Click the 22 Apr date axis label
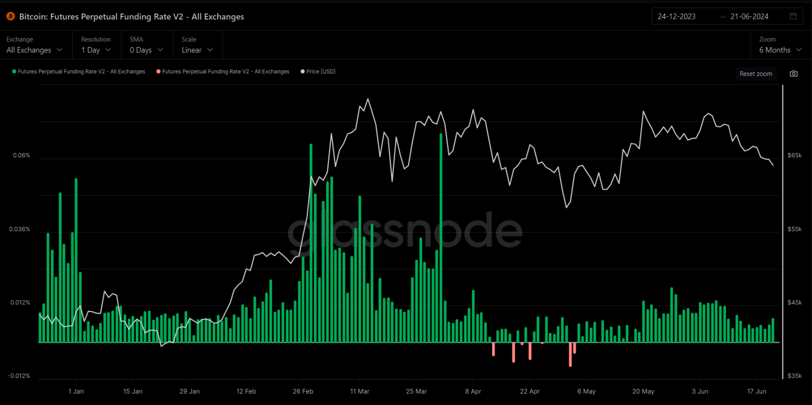812x405 pixels. (x=530, y=391)
